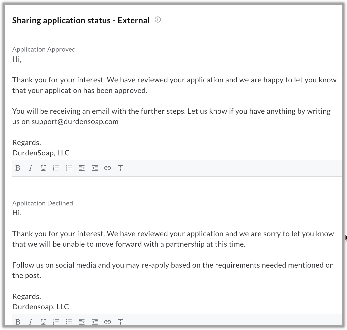Toggle bold in Application Declined toolbar
The height and width of the screenshot is (330, 347).
tap(18, 322)
